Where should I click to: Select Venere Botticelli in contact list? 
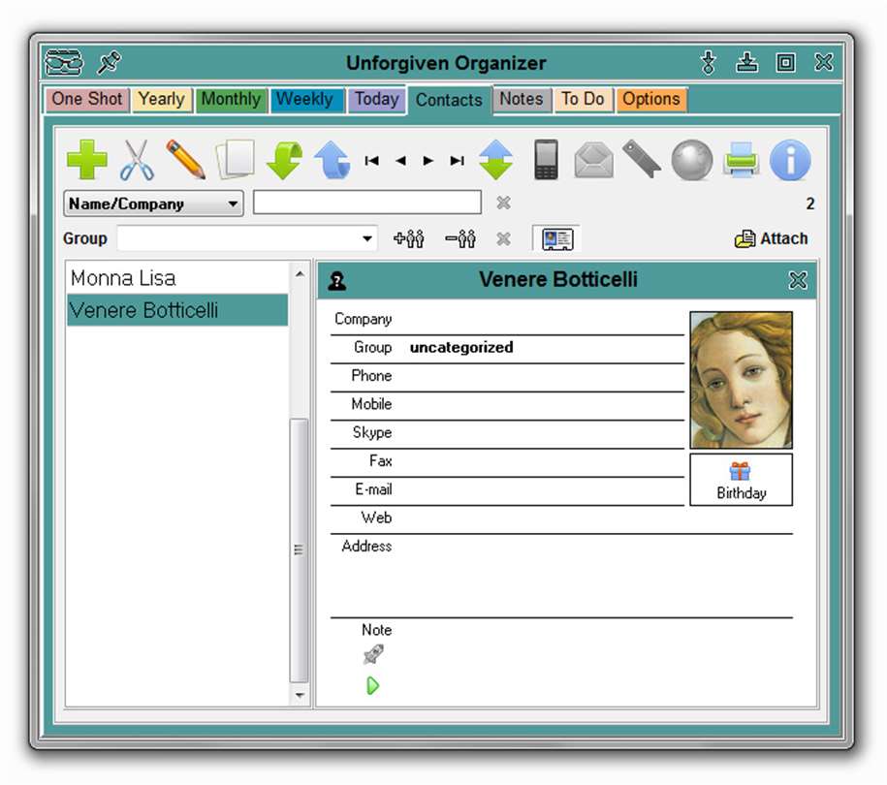pyautogui.click(x=177, y=310)
